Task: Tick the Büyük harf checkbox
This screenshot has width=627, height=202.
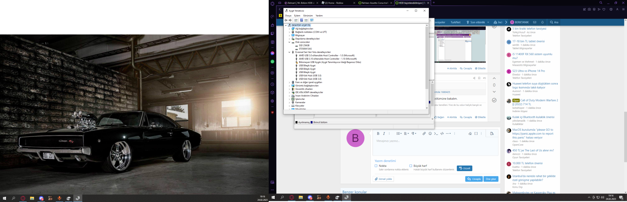Action: tap(410, 166)
